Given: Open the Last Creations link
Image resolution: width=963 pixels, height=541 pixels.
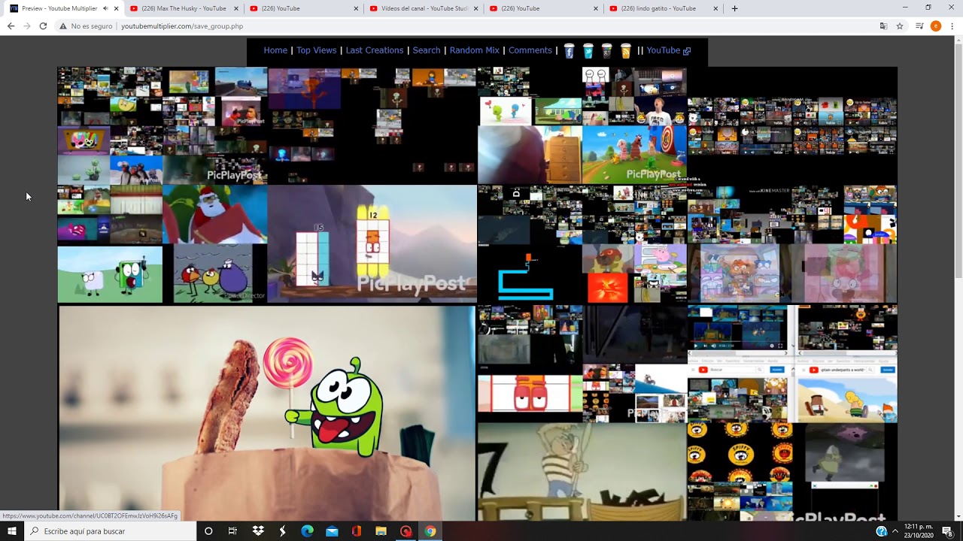Looking at the screenshot, I should [375, 50].
